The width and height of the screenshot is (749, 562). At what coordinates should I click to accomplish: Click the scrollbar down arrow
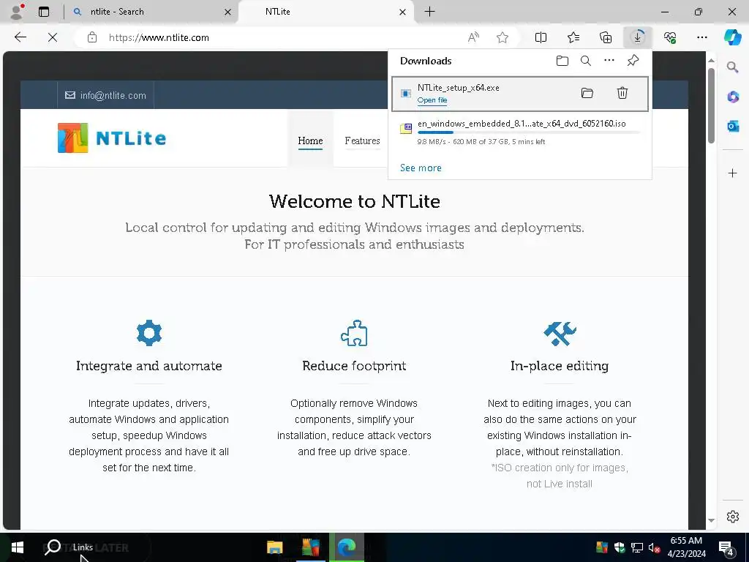pyautogui.click(x=711, y=520)
